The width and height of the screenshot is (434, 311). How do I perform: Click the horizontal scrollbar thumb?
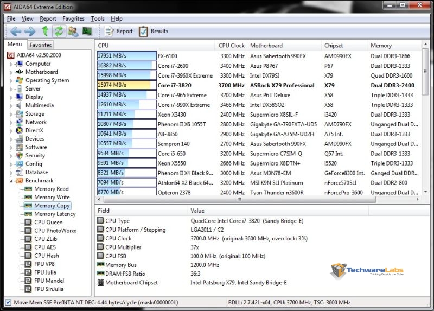point(240,199)
